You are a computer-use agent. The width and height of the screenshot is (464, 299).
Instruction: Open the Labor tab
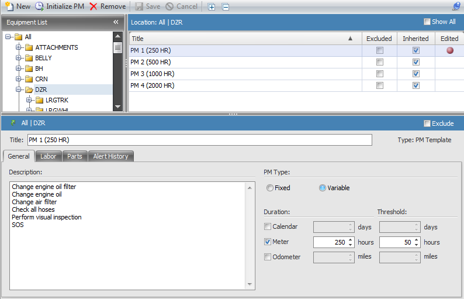[49, 156]
